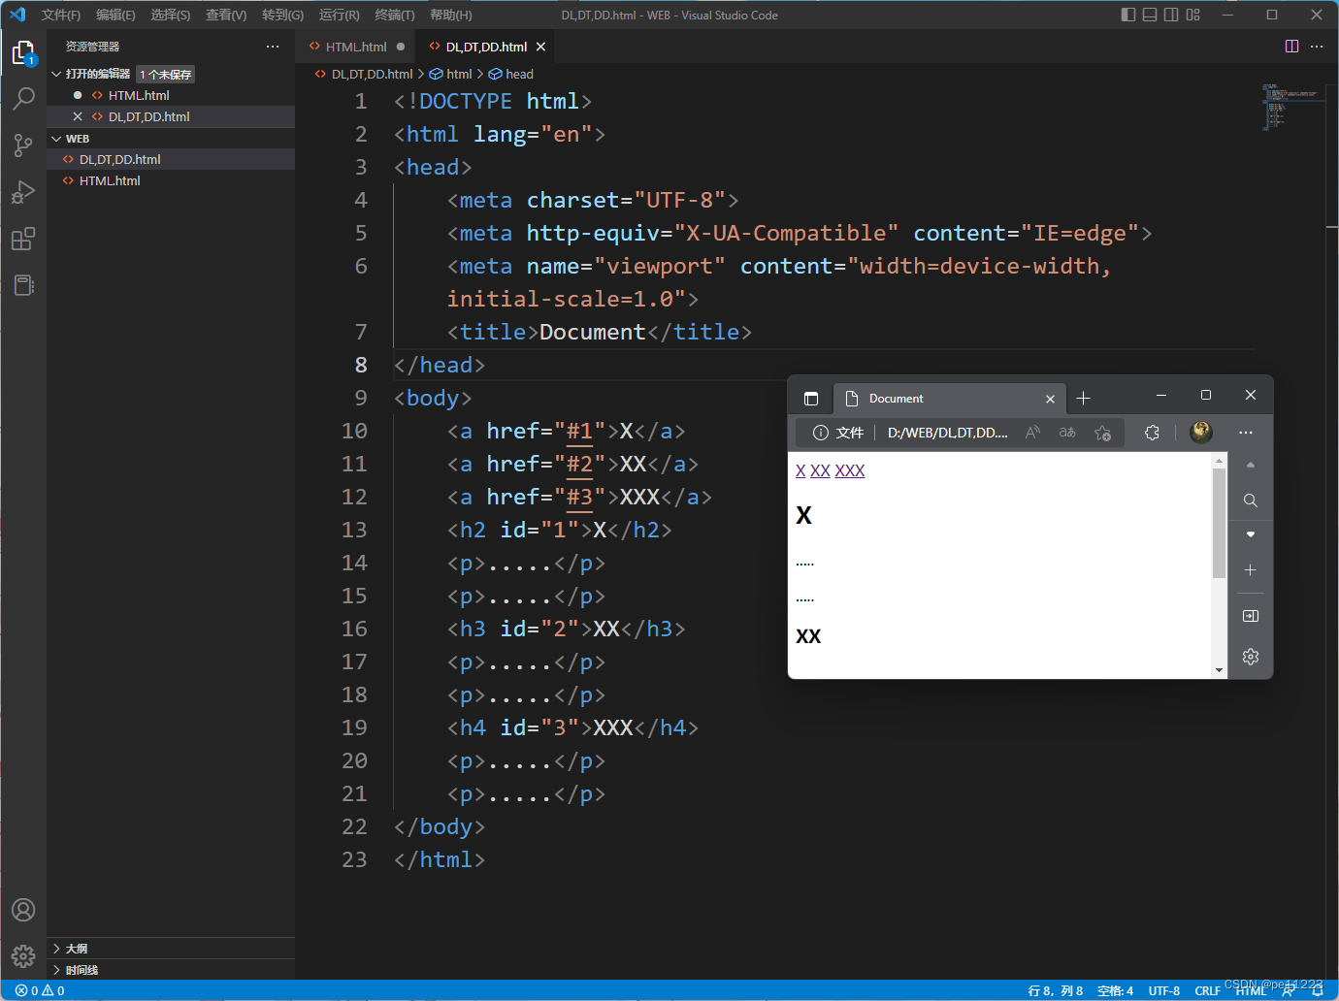Open Accounts icon in activity bar
The width and height of the screenshot is (1339, 1001).
click(x=23, y=910)
